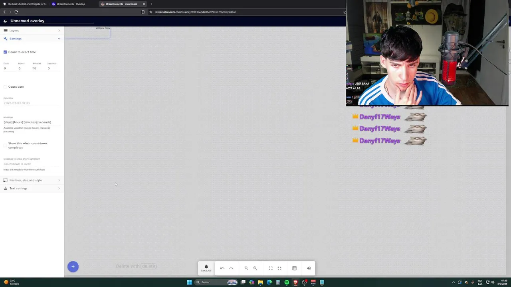
Task: Open File Explorer from taskbar
Action: pos(260,282)
